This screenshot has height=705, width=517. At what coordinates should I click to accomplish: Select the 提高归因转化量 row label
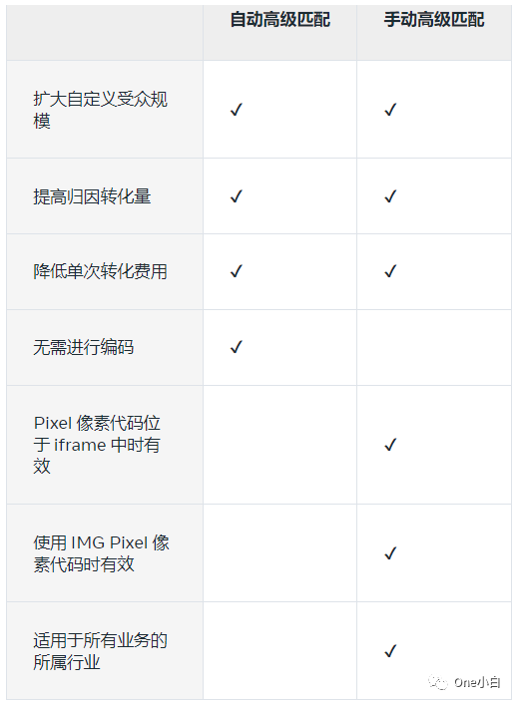92,196
